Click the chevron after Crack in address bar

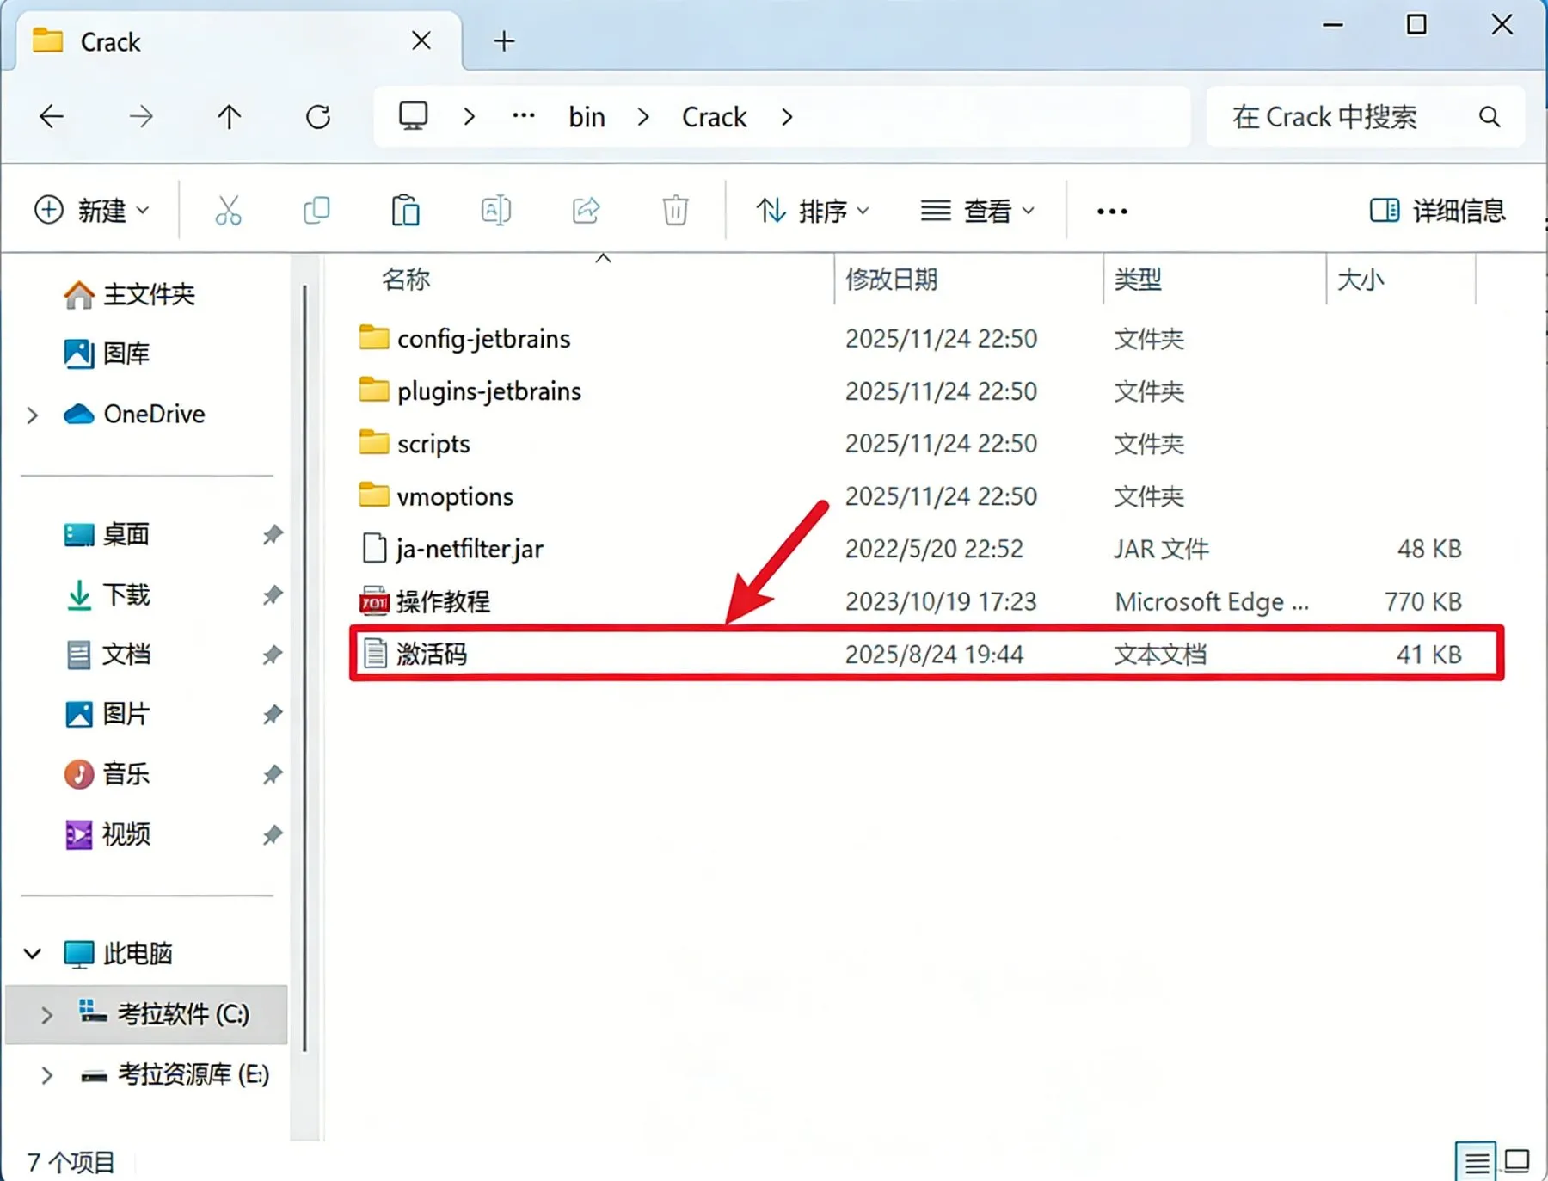tap(787, 117)
